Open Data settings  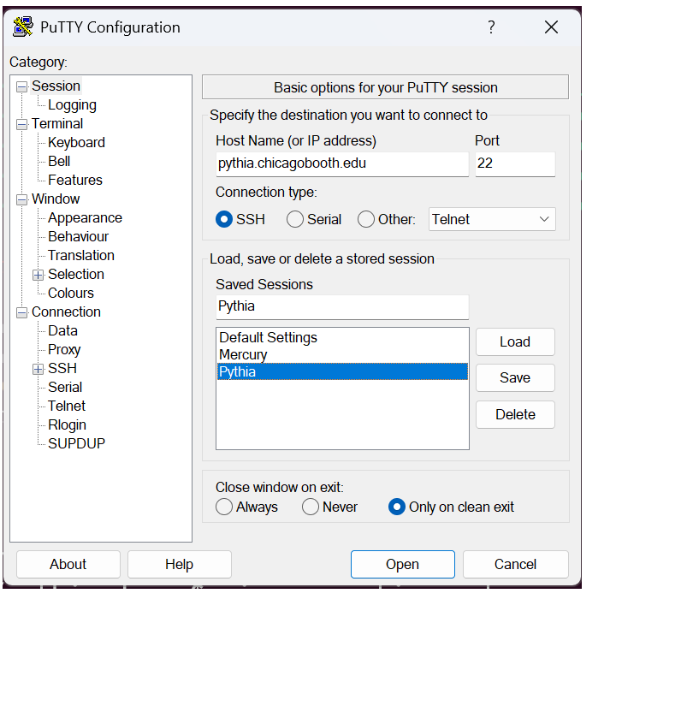(62, 330)
